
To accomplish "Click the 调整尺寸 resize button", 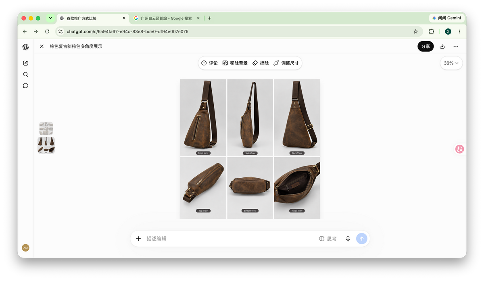I will (286, 63).
